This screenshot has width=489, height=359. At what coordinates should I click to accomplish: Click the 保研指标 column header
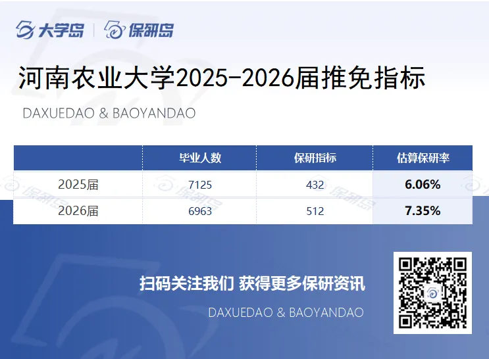click(x=315, y=158)
